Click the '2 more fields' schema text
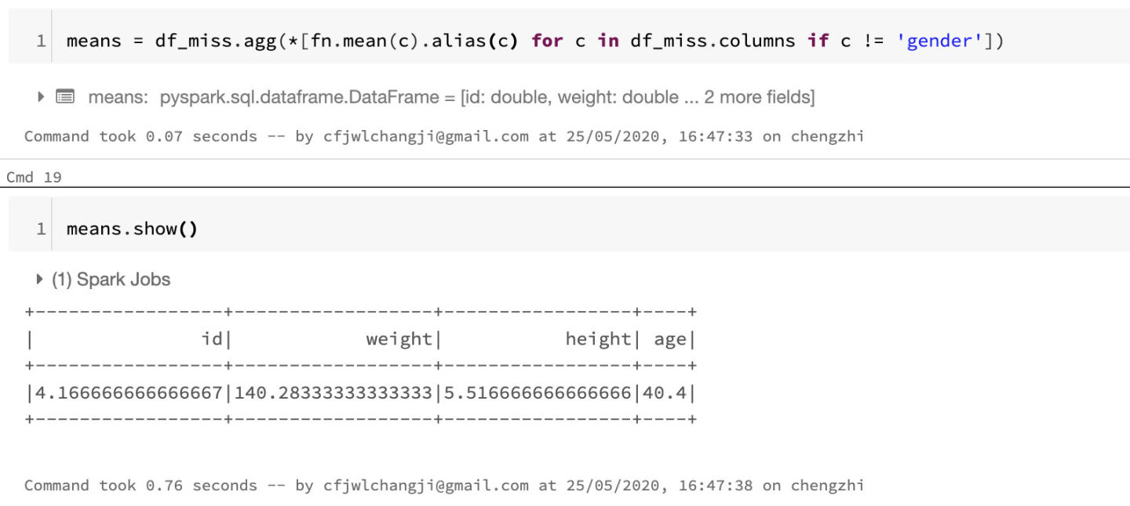 [758, 97]
